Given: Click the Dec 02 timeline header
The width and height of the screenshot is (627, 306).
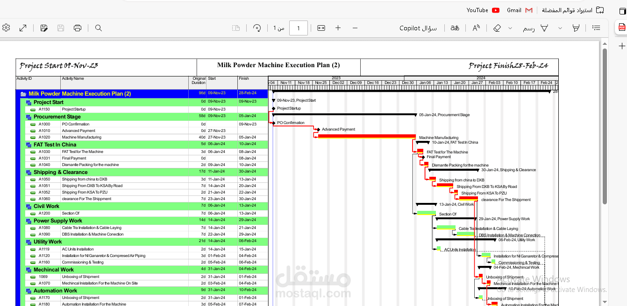Looking at the screenshot, I should point(338,83).
